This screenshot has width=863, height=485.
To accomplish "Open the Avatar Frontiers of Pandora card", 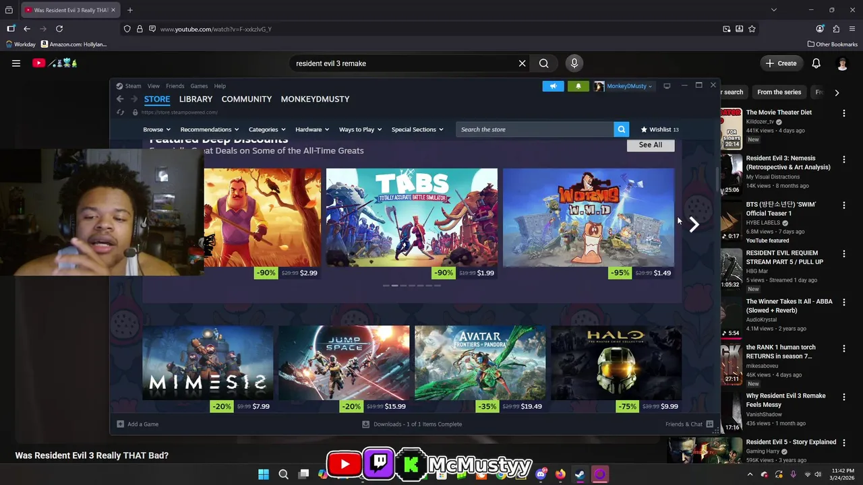I will click(480, 369).
